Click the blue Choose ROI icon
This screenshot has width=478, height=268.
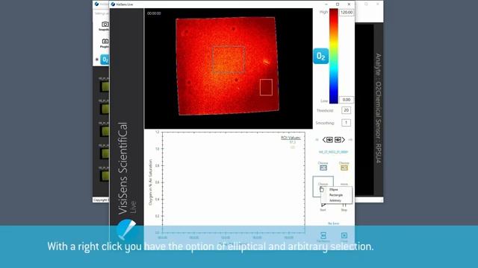click(323, 167)
